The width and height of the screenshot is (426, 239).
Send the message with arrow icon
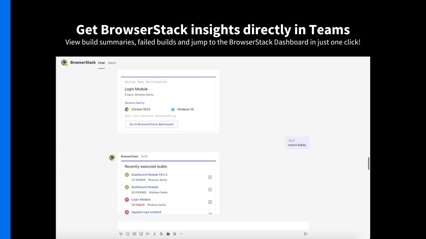click(x=306, y=234)
